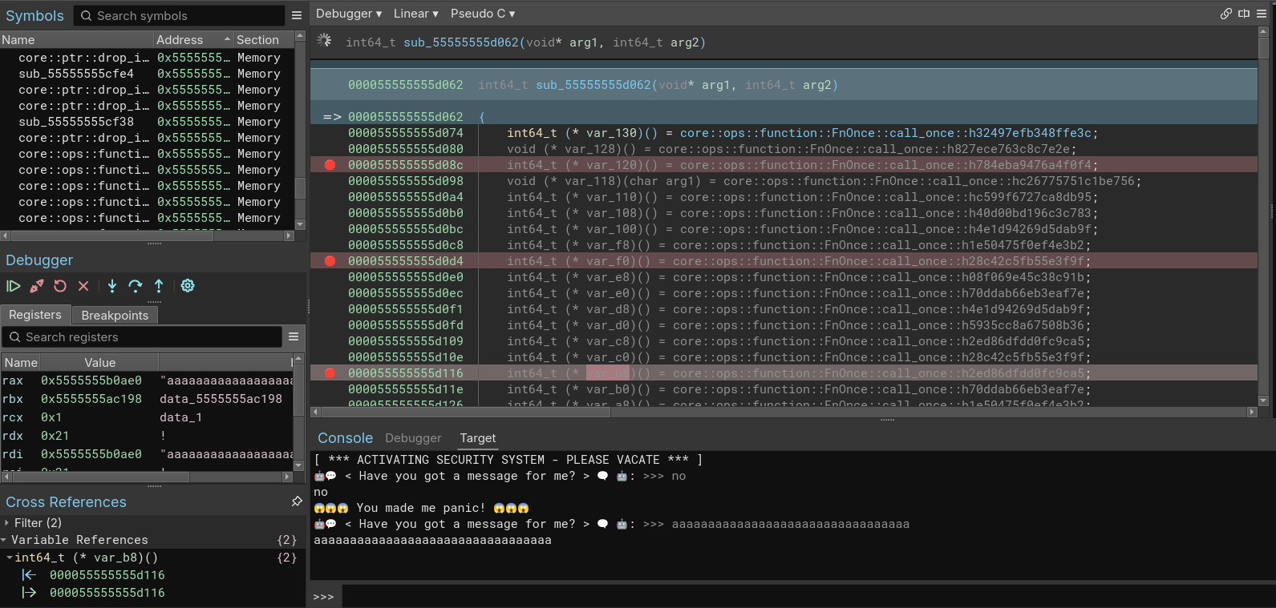Click the Step Into down-arrow icon
The height and width of the screenshot is (608, 1276).
[x=112, y=286]
